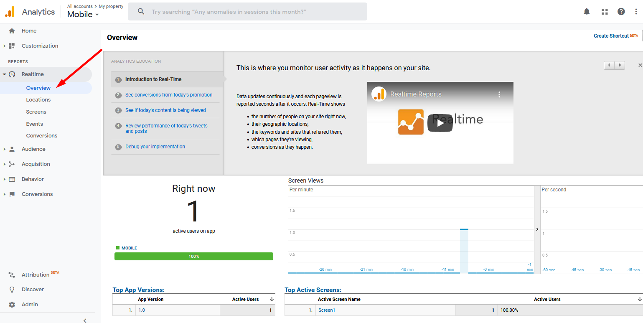Open the Events realtime report
This screenshot has height=323, width=643.
coord(35,124)
